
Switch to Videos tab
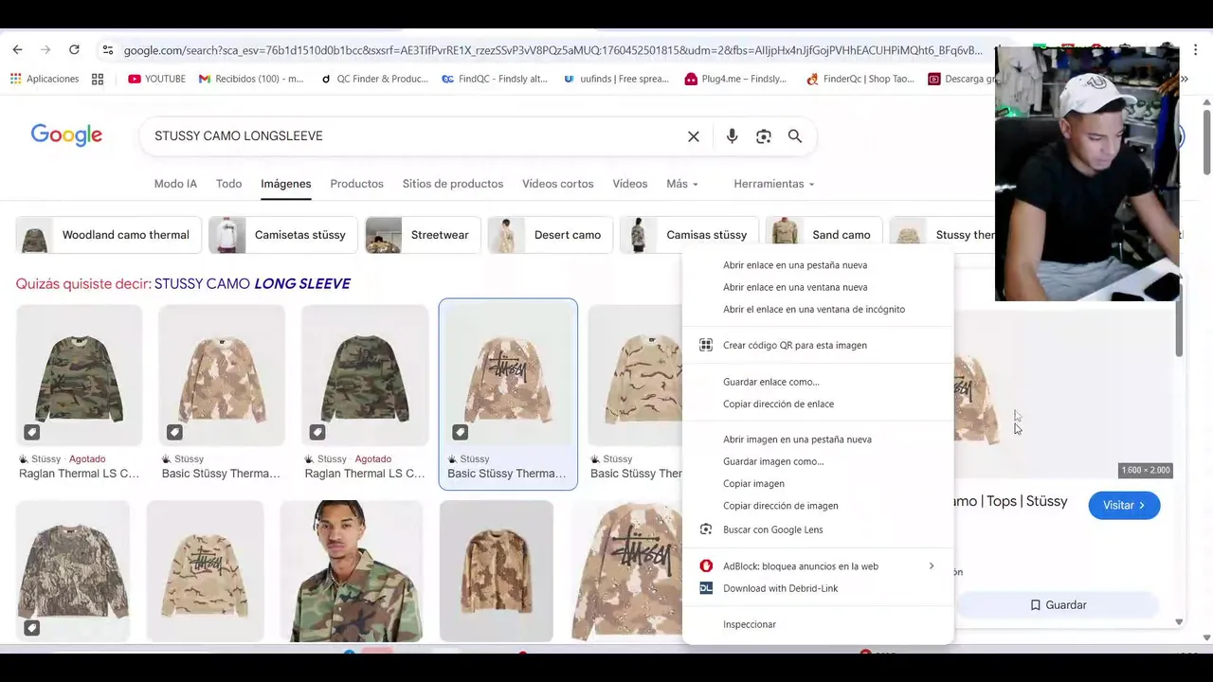coord(629,184)
